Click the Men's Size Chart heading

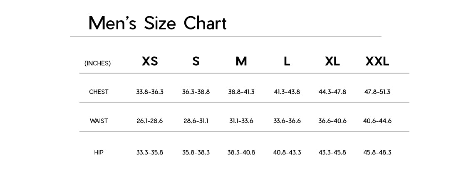click(158, 23)
